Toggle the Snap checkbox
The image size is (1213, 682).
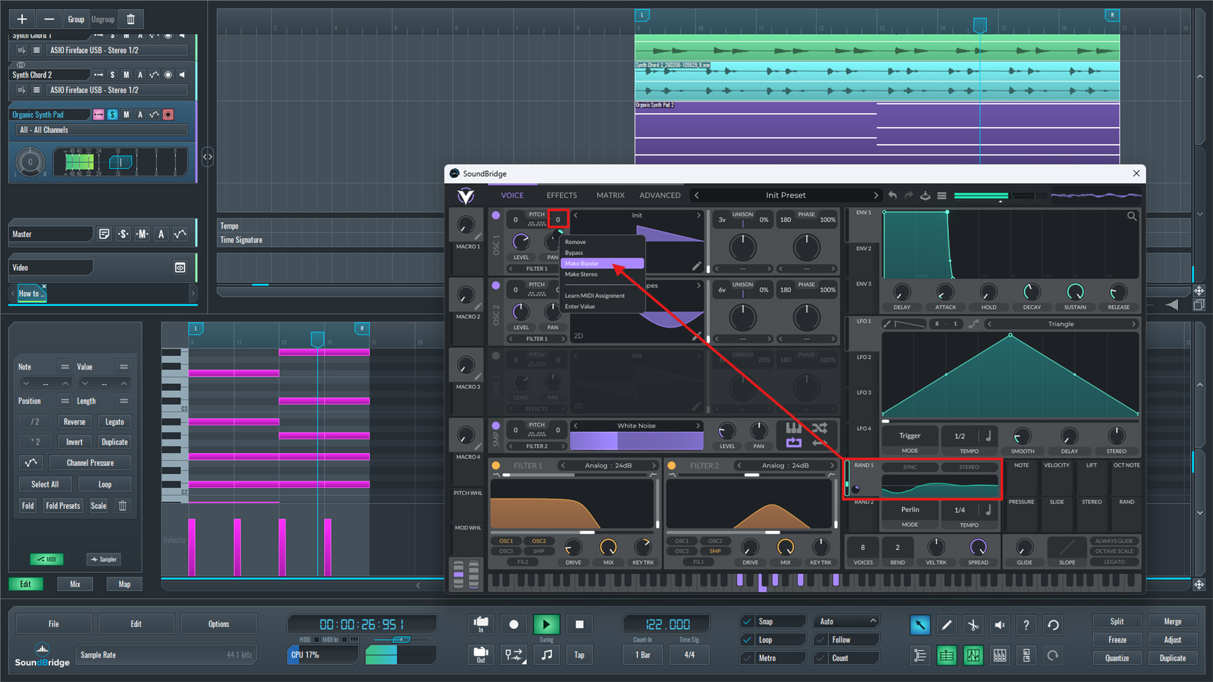tap(747, 622)
